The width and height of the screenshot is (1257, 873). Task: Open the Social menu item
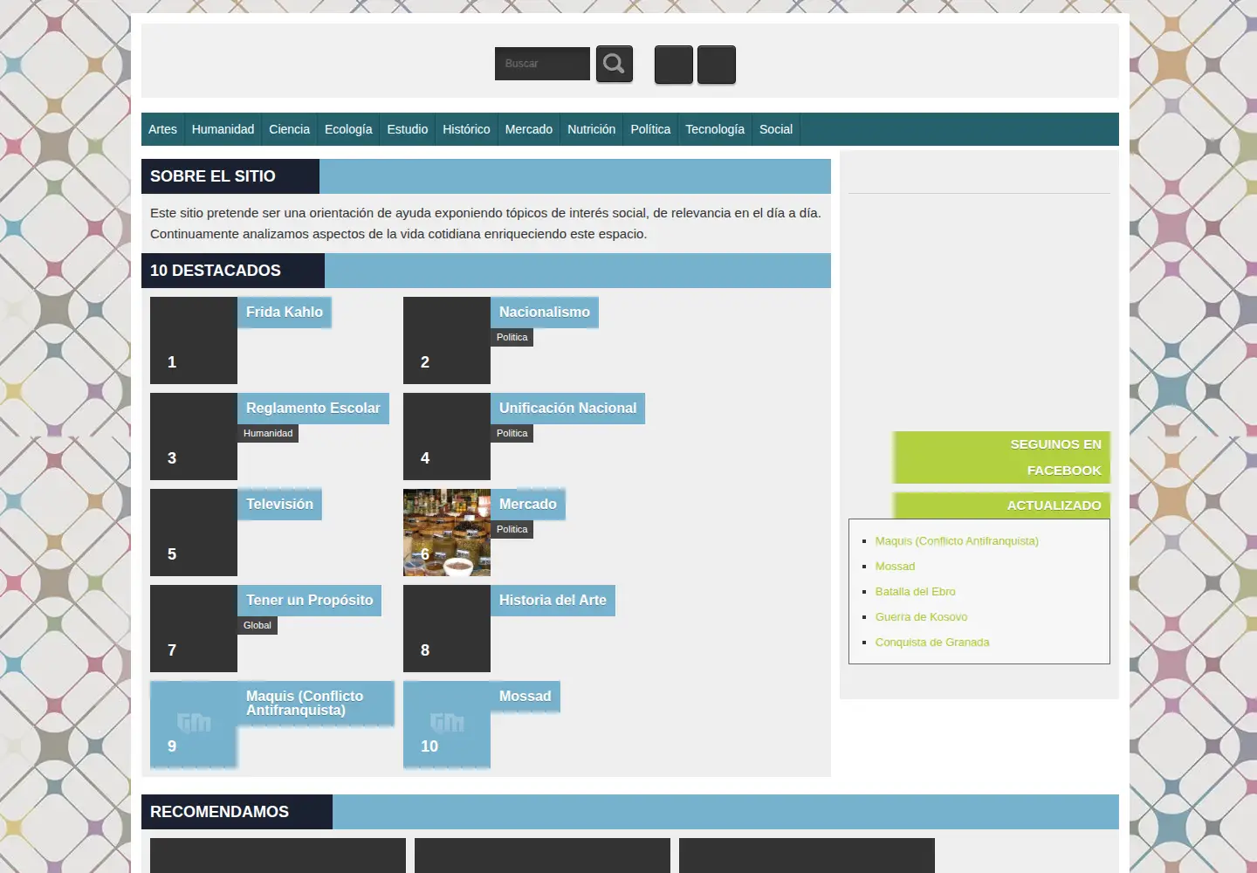point(776,129)
